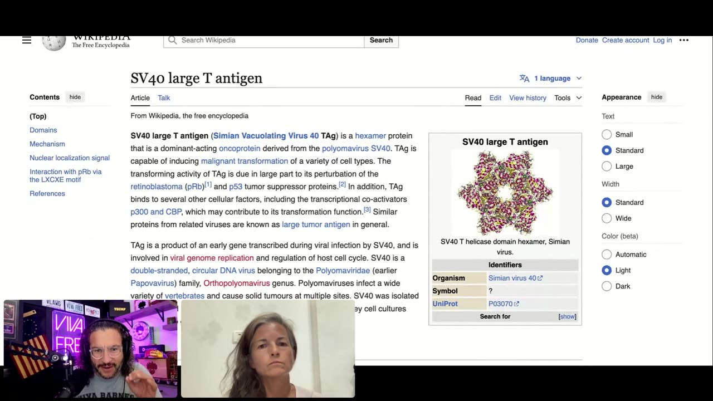The width and height of the screenshot is (713, 401).
Task: Jump to (Top) in contents
Action: (38, 116)
